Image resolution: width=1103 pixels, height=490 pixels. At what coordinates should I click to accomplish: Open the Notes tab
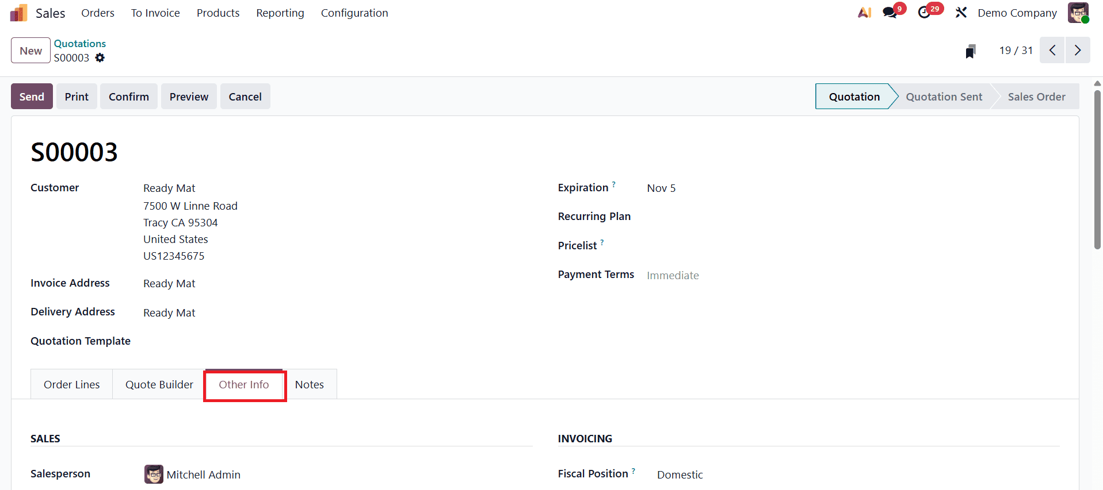(x=310, y=384)
